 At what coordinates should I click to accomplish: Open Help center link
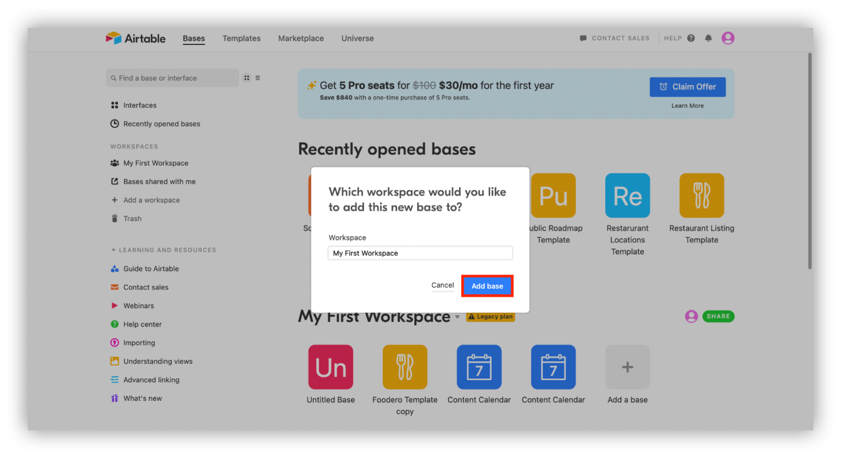coord(136,324)
